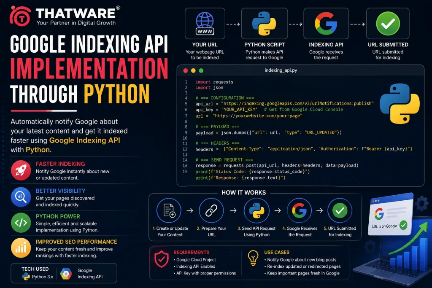Image resolution: width=432 pixels, height=288 pixels.
Task: Click the large Python logo inside the code window
Action: pos(400,104)
